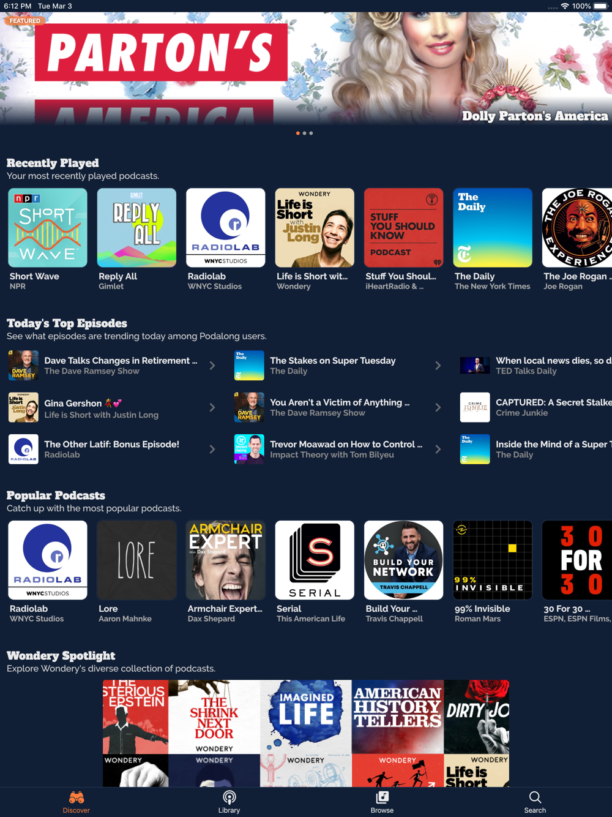Open You Aren't a Victim of Anything episode
Screen dimensions: 612x817
[340, 402]
